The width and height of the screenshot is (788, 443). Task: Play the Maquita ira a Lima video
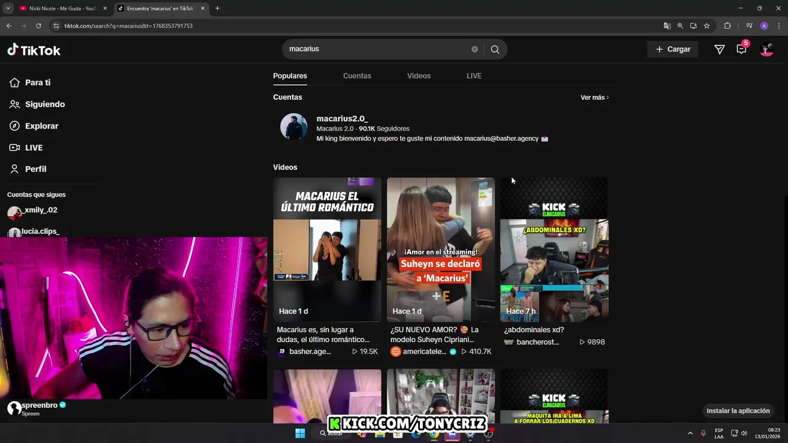(x=554, y=396)
